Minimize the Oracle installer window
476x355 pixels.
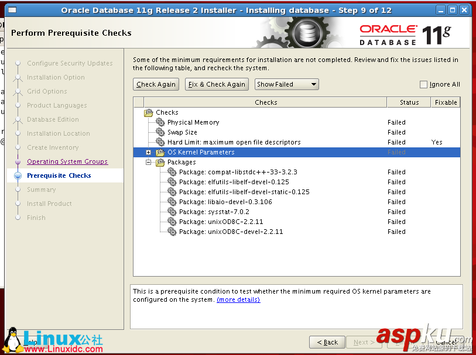click(x=441, y=10)
